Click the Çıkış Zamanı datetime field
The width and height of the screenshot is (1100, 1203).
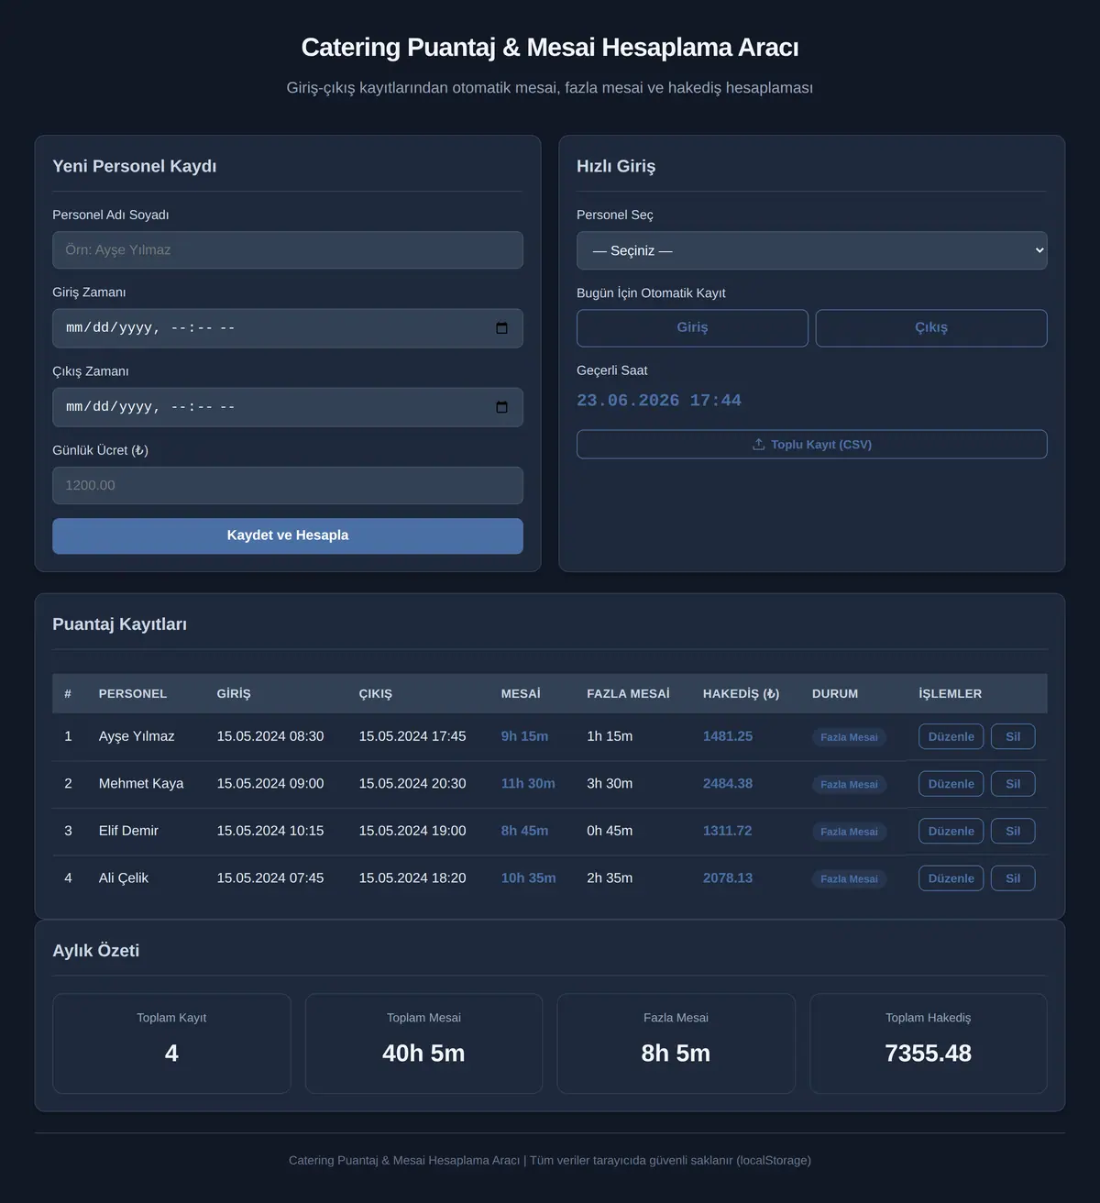click(288, 407)
